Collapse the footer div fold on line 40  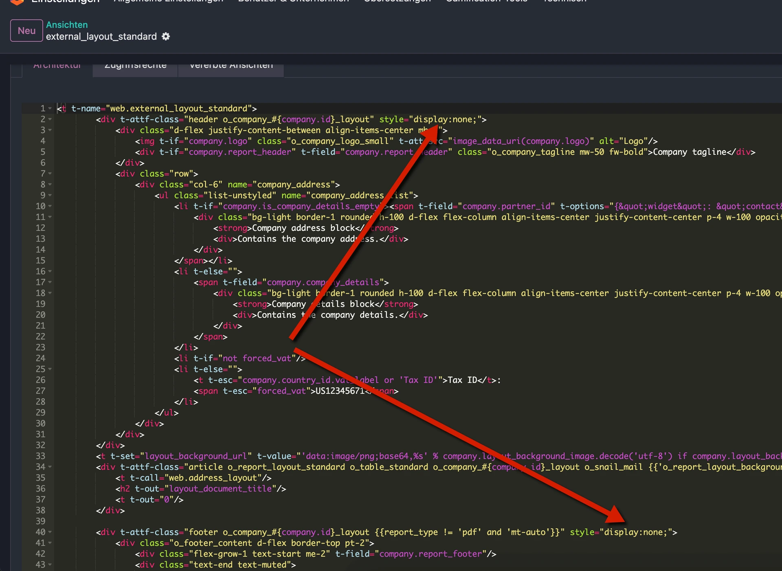(50, 532)
